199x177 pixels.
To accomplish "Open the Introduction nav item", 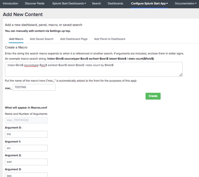I will [x=10, y=3].
